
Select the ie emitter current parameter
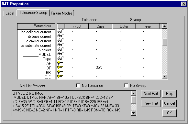coord(38,41)
